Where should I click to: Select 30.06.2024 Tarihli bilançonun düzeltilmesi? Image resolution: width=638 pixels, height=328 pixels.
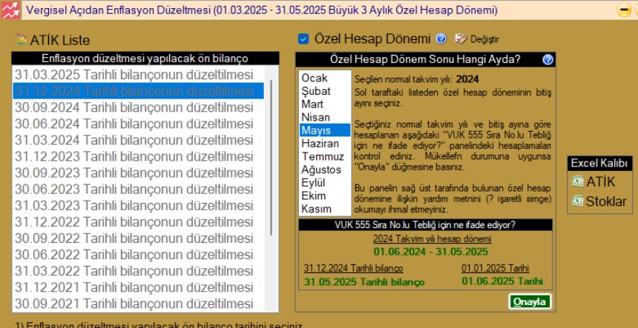coord(138,124)
